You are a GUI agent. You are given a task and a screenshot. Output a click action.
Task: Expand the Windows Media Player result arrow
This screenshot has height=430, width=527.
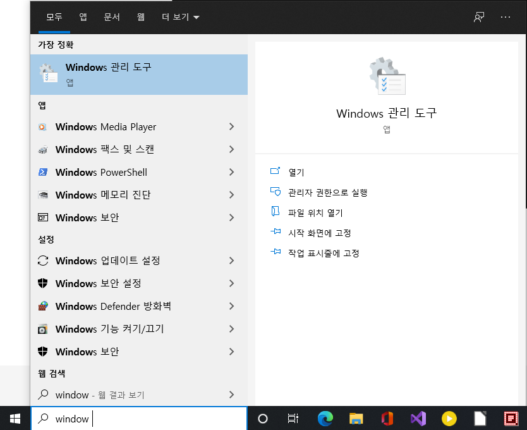pos(231,127)
